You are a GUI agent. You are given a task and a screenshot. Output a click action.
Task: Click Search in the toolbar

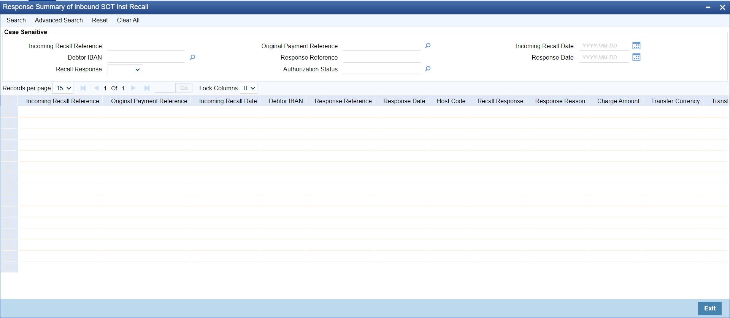click(16, 20)
